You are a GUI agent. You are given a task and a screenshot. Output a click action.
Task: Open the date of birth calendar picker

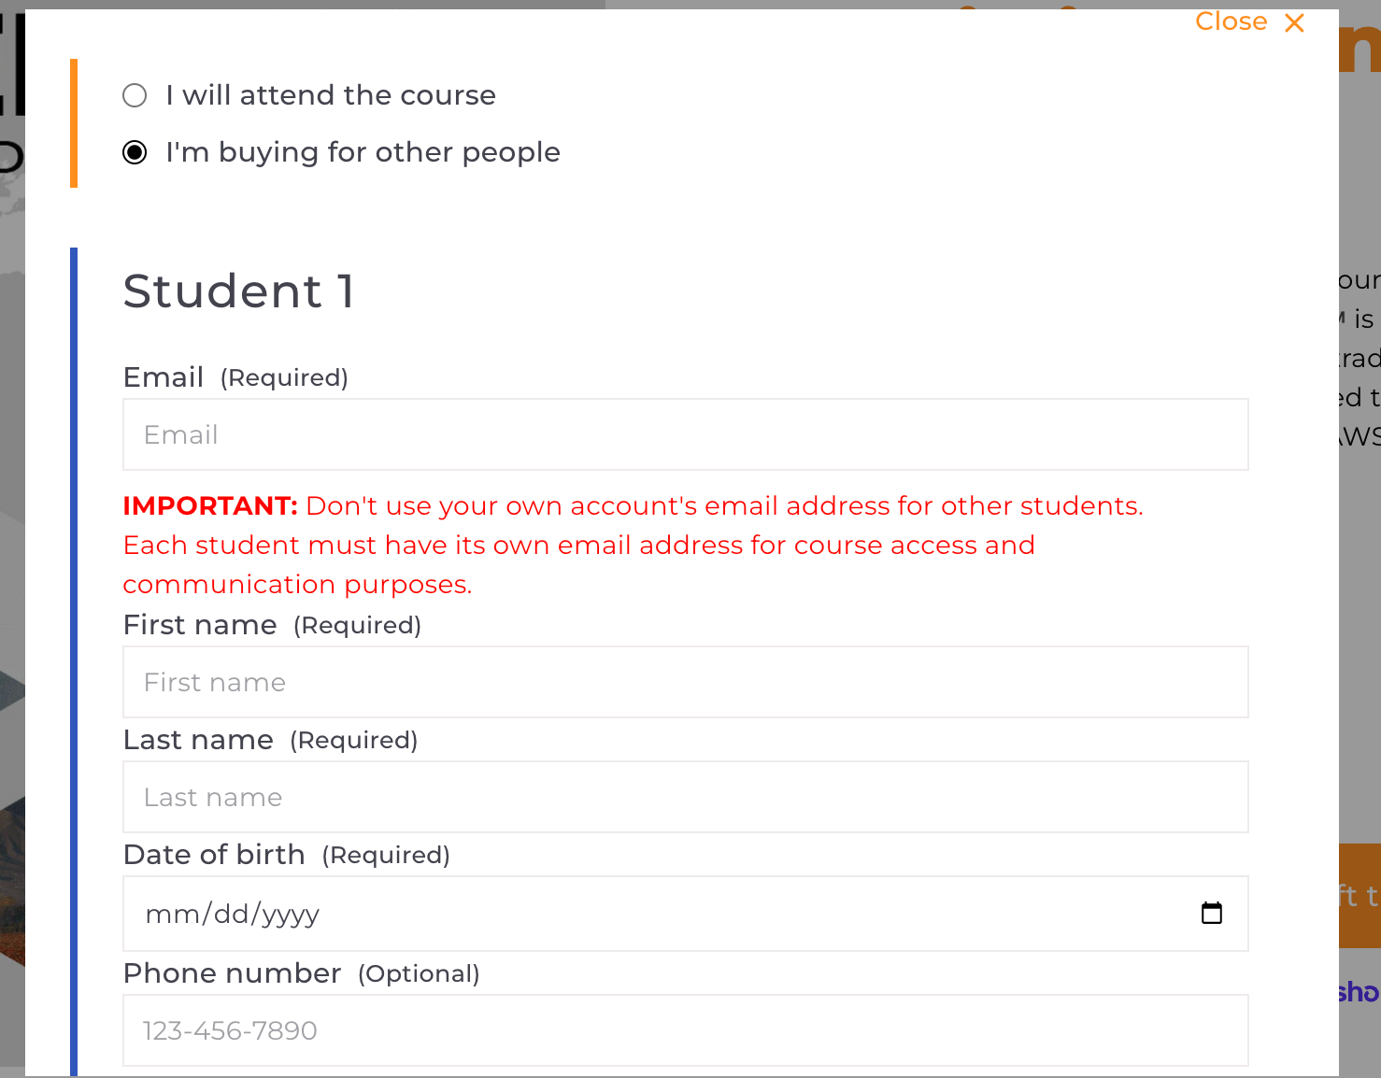1211,913
